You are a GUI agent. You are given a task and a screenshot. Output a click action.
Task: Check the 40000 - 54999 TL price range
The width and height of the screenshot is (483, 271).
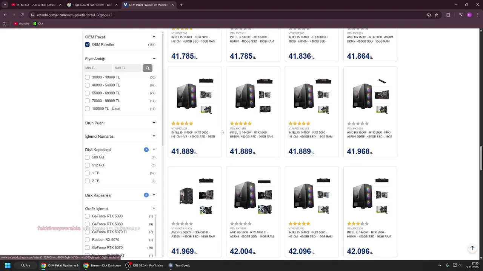click(x=87, y=85)
